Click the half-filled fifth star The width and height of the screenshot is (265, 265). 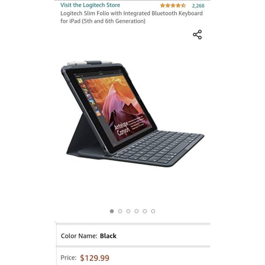[183, 6]
